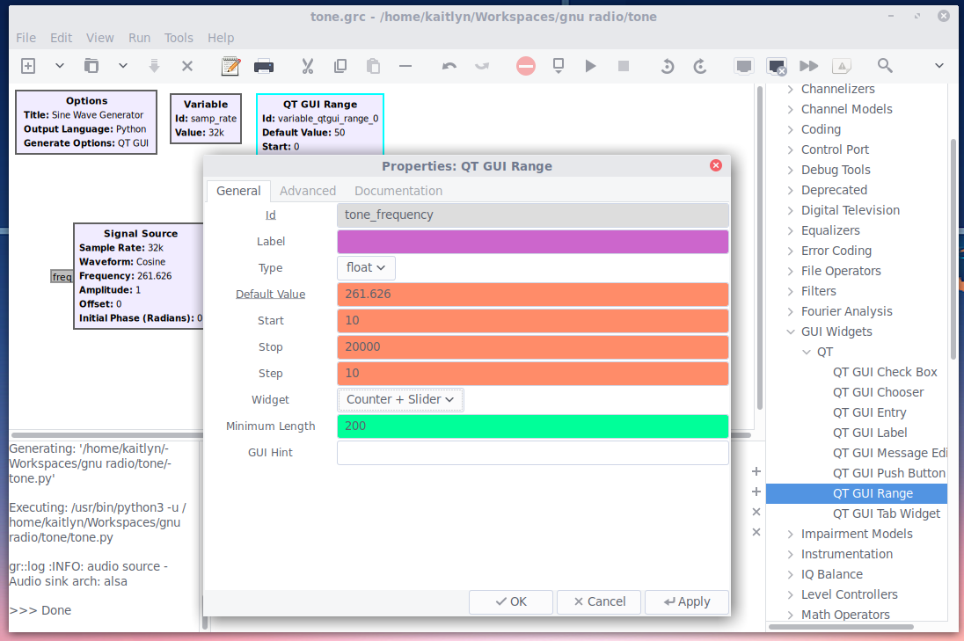
Task: Click the Cut scissors icon
Action: [x=307, y=66]
